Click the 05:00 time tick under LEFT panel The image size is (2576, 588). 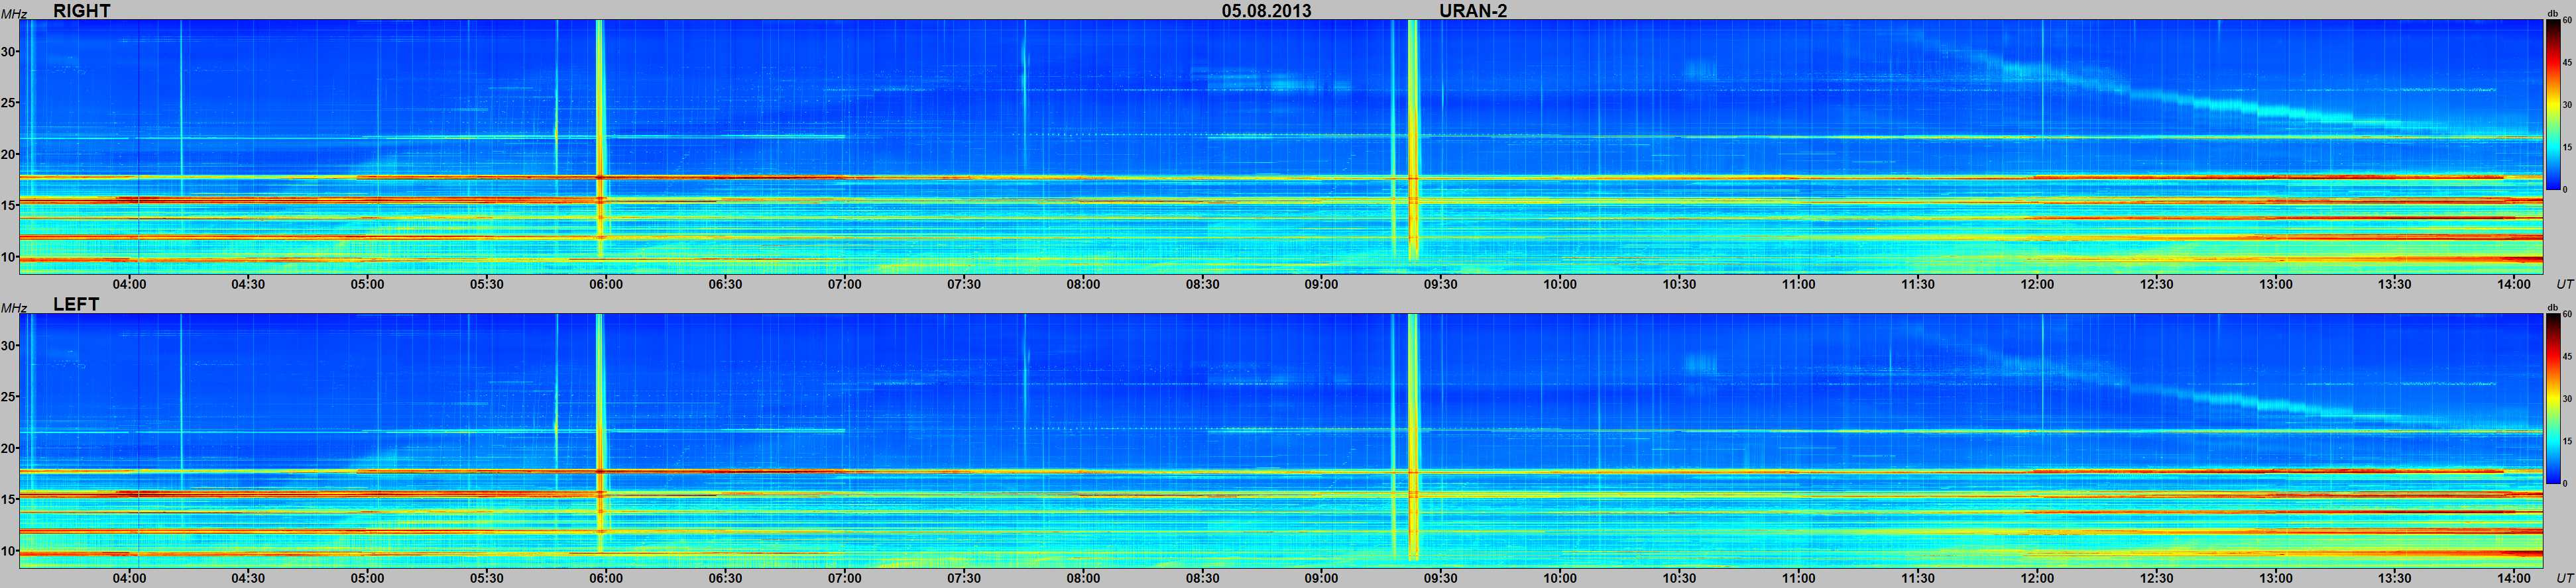367,578
